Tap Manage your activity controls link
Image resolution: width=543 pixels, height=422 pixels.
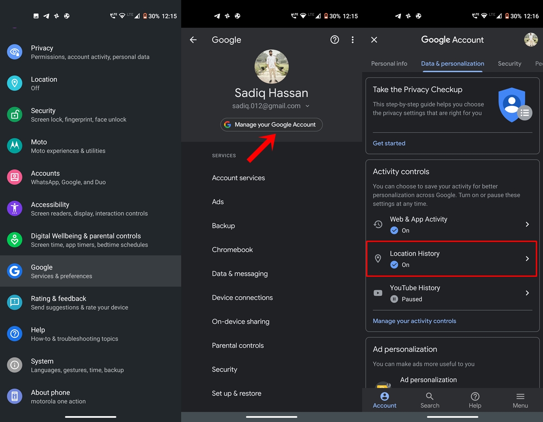coord(414,321)
